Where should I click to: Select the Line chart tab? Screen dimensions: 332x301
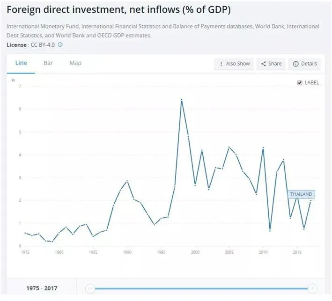click(21, 63)
